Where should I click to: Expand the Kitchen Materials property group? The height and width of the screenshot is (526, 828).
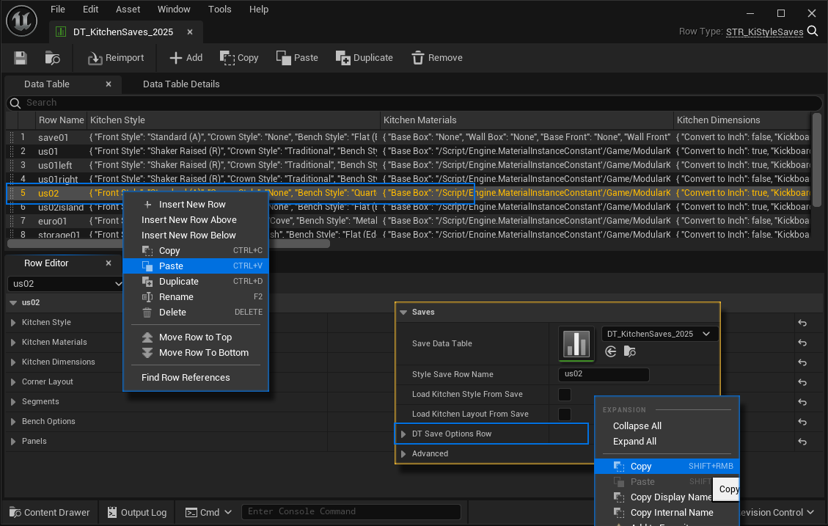(x=13, y=343)
